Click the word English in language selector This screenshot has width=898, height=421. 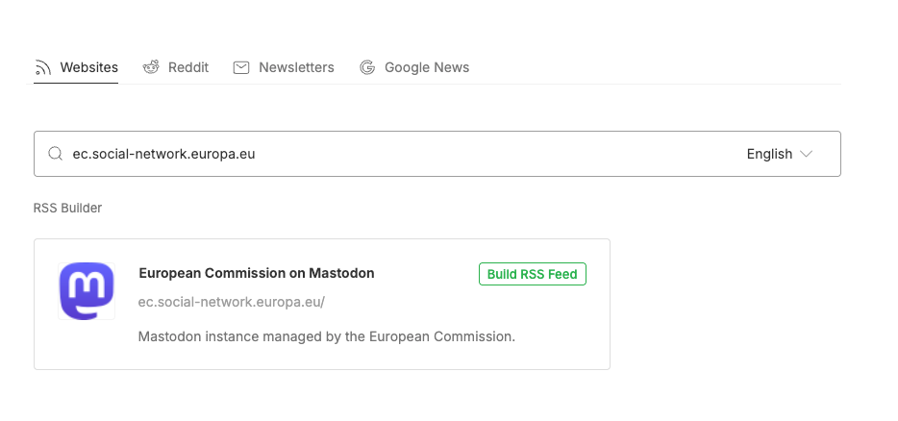(769, 154)
